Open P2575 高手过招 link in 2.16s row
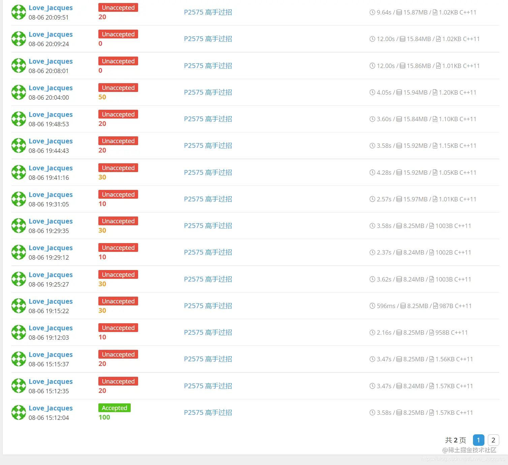 (208, 332)
